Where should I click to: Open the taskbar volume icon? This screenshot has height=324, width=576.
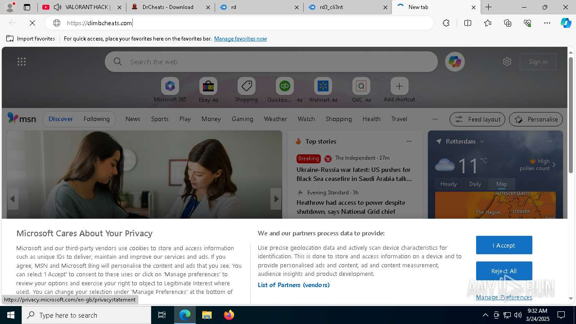(x=517, y=315)
